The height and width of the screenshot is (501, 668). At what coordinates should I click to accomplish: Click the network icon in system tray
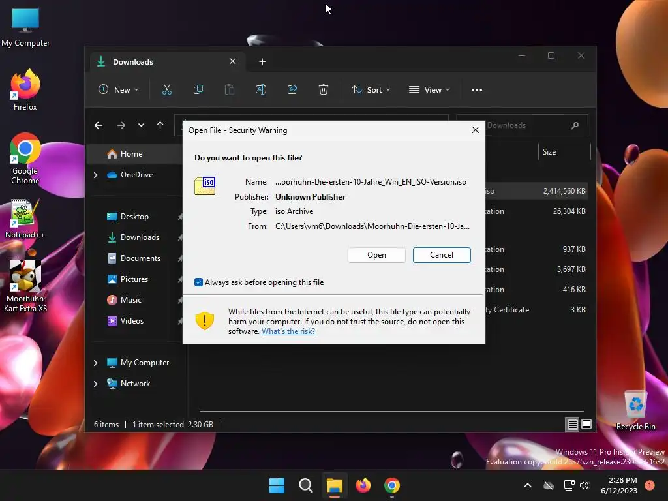coord(569,485)
